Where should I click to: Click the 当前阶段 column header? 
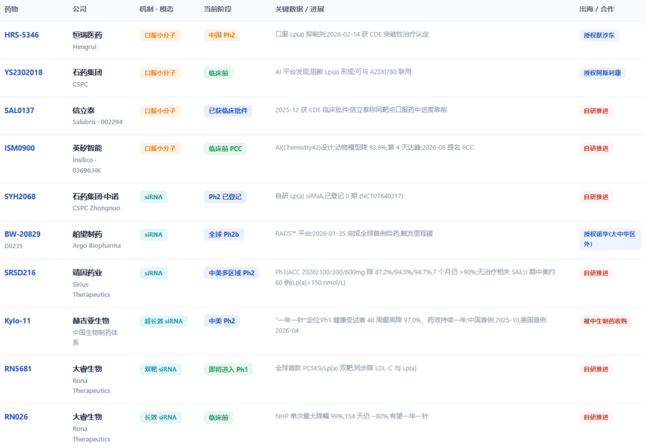coord(218,9)
